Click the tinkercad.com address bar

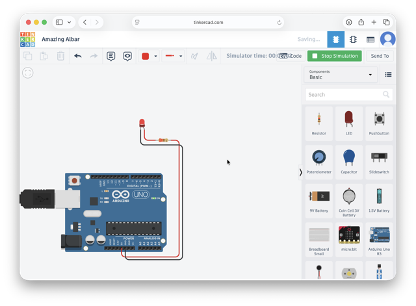tap(208, 22)
